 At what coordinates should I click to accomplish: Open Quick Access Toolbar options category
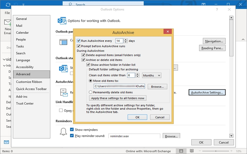click(31, 89)
